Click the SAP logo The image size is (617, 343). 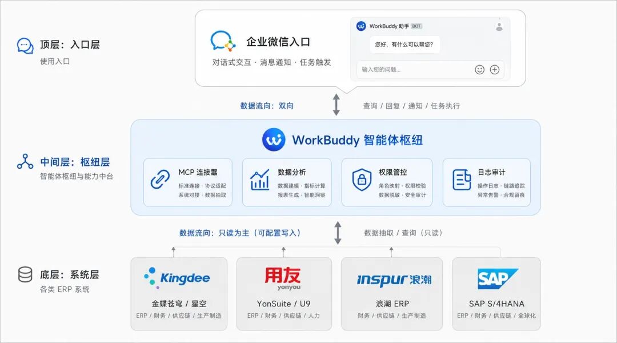point(498,279)
